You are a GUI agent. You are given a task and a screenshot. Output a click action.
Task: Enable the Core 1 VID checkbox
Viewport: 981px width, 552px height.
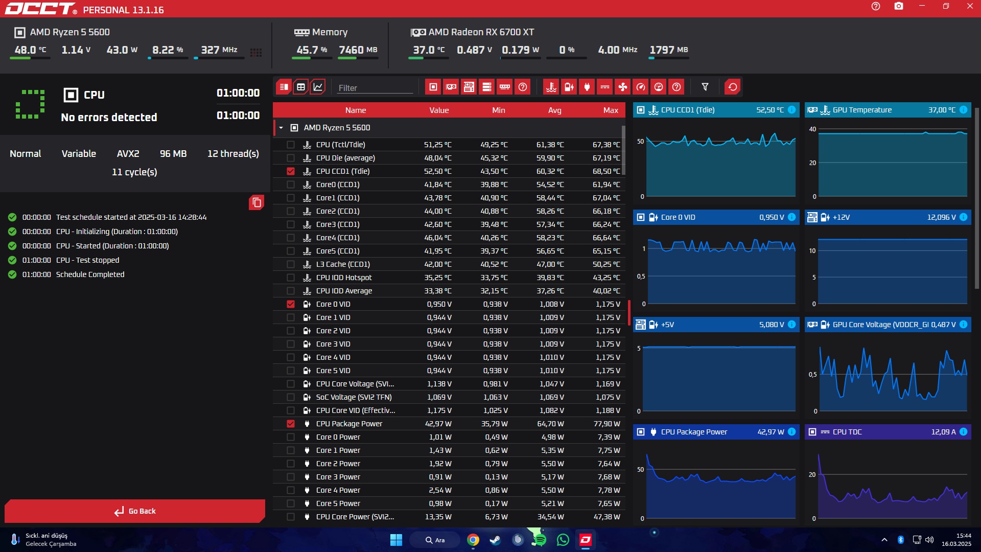pyautogui.click(x=291, y=317)
